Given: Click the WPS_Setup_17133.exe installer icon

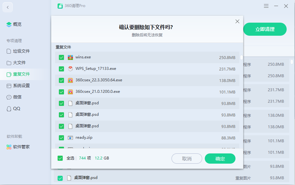Looking at the screenshot, I should pyautogui.click(x=70, y=69).
